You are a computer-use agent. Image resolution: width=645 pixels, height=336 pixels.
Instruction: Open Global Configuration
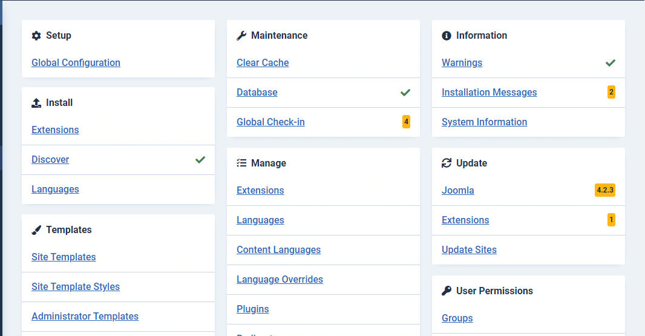76,62
